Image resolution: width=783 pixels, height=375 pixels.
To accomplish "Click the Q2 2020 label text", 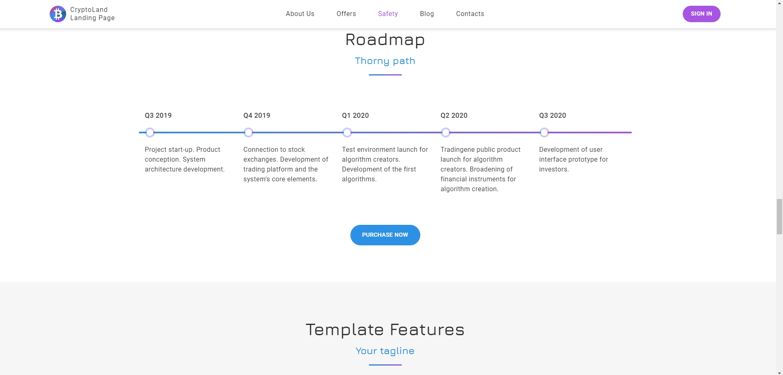I will [x=454, y=116].
